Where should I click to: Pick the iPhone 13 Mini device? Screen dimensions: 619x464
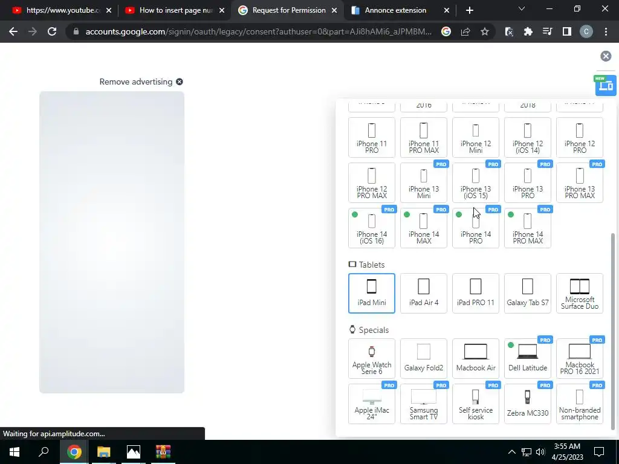(x=424, y=182)
